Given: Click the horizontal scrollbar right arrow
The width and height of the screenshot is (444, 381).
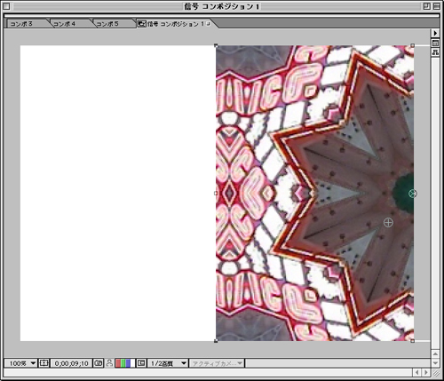Looking at the screenshot, I should point(425,372).
